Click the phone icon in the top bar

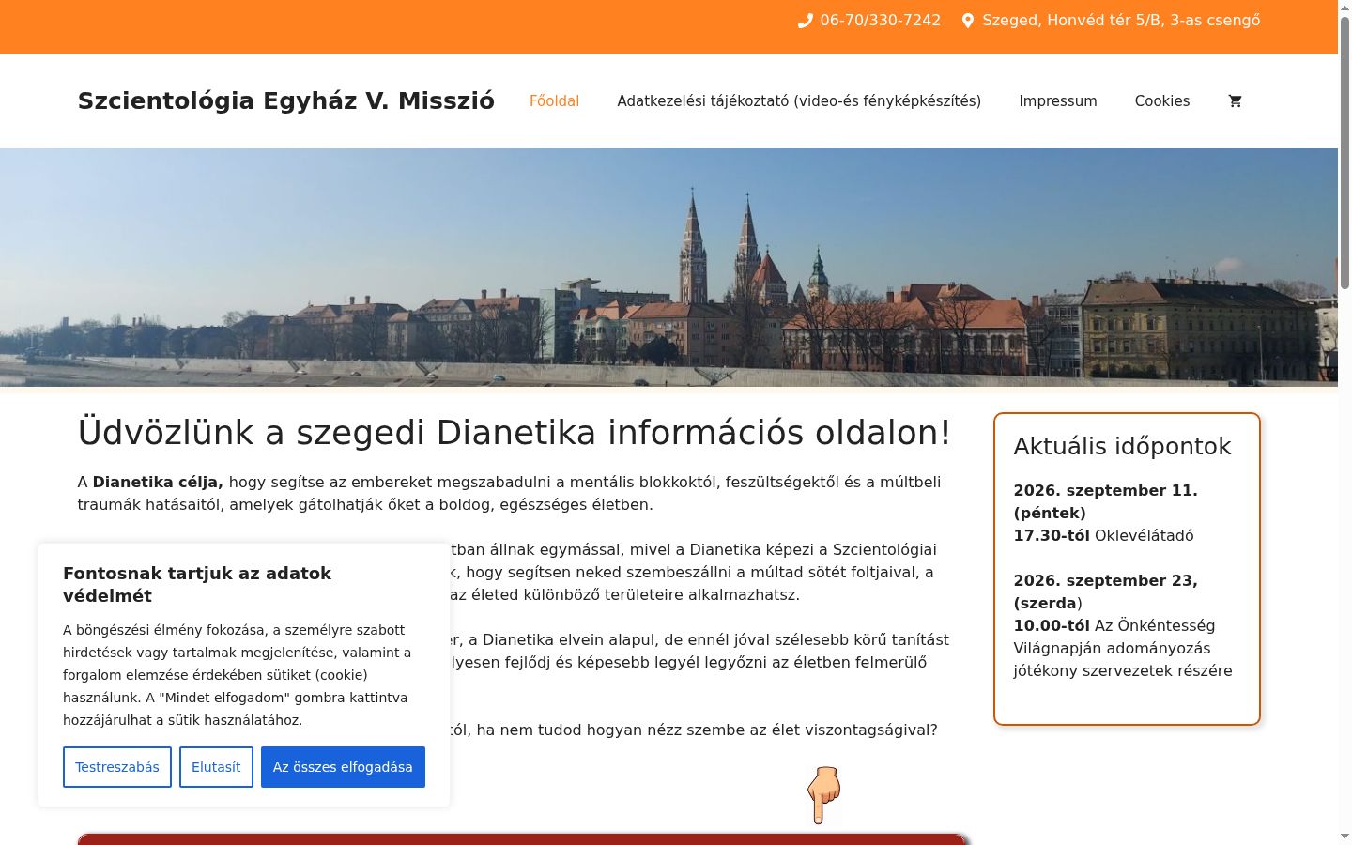click(x=805, y=21)
